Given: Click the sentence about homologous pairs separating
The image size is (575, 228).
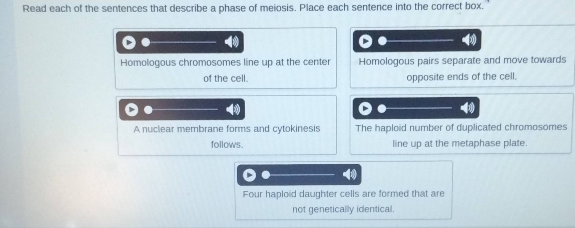Looking at the screenshot, I should tap(461, 70).
